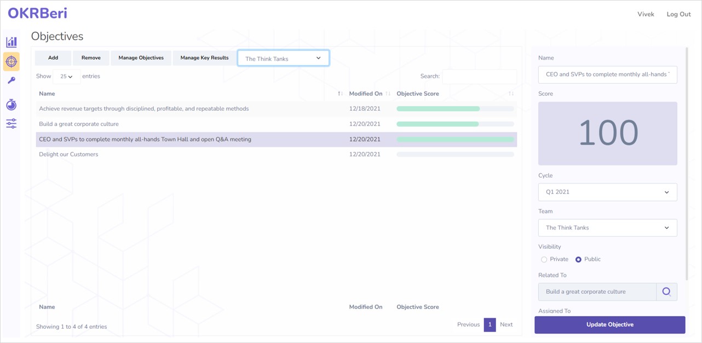Screen dimensions: 702x343
Task: Select the Public visibility radio button
Action: 578,260
